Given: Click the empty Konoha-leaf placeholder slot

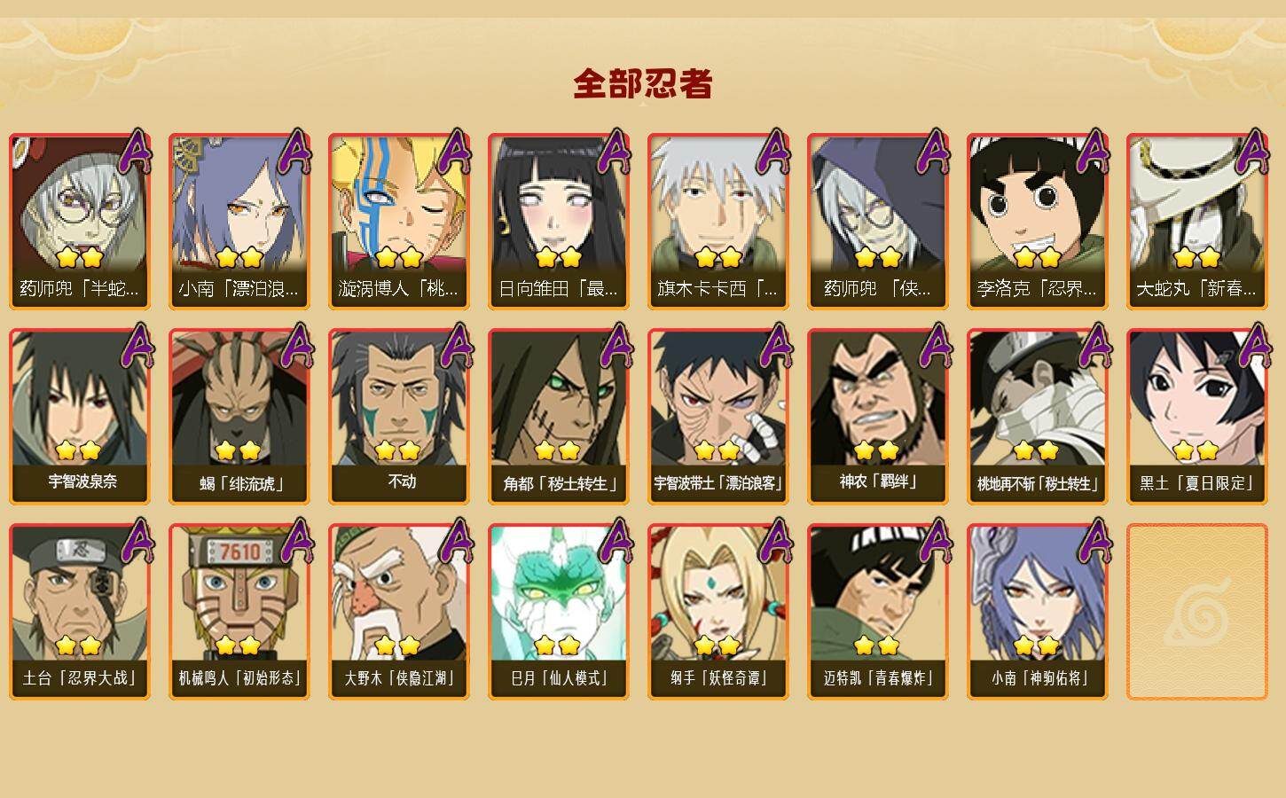Looking at the screenshot, I should pyautogui.click(x=1197, y=612).
